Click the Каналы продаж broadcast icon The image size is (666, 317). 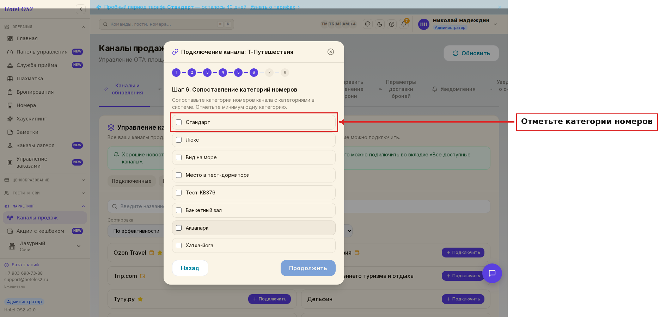[10, 218]
